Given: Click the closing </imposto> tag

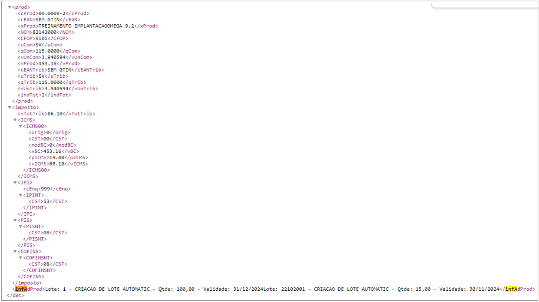Looking at the screenshot, I should 27,283.
